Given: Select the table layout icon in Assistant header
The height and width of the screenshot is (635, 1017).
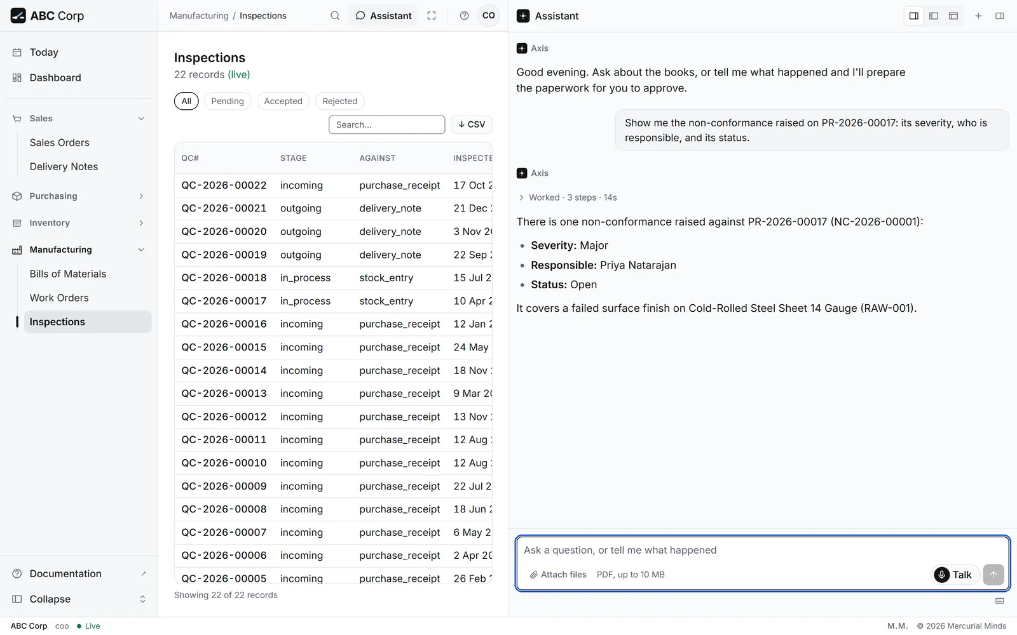Looking at the screenshot, I should tap(953, 16).
